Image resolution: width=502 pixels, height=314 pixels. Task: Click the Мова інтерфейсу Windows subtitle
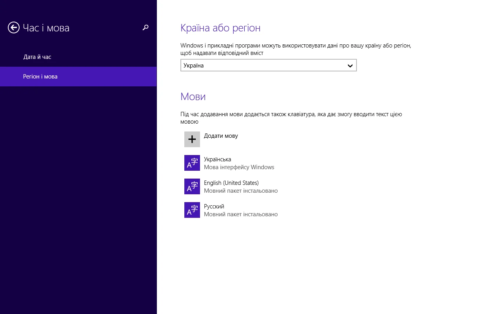[239, 167]
